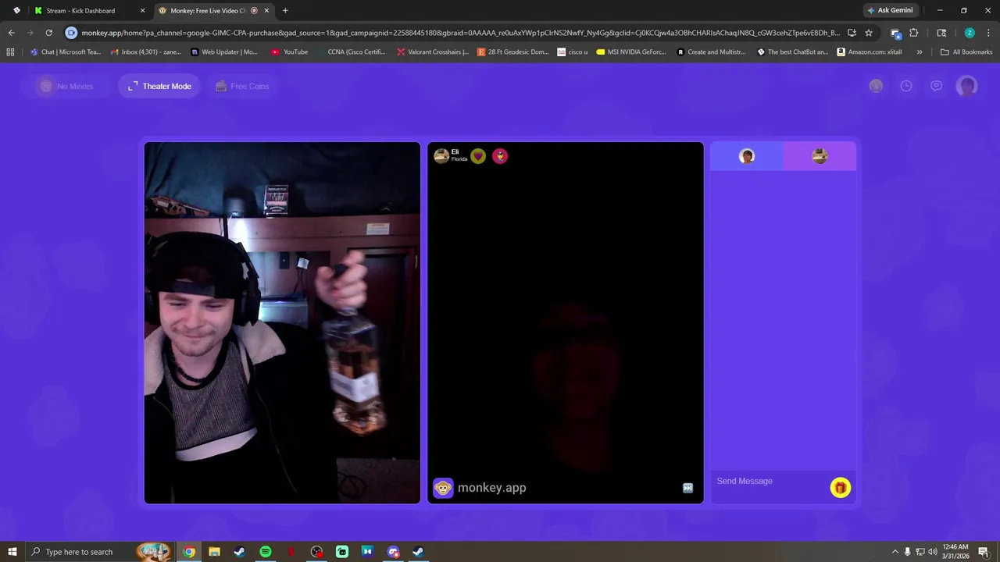
Task: Click Ask Gemini button
Action: coord(889,10)
